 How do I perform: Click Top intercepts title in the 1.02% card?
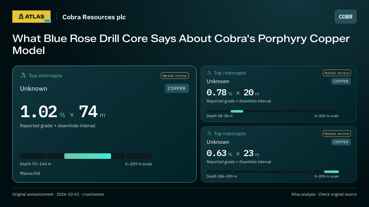[45, 76]
